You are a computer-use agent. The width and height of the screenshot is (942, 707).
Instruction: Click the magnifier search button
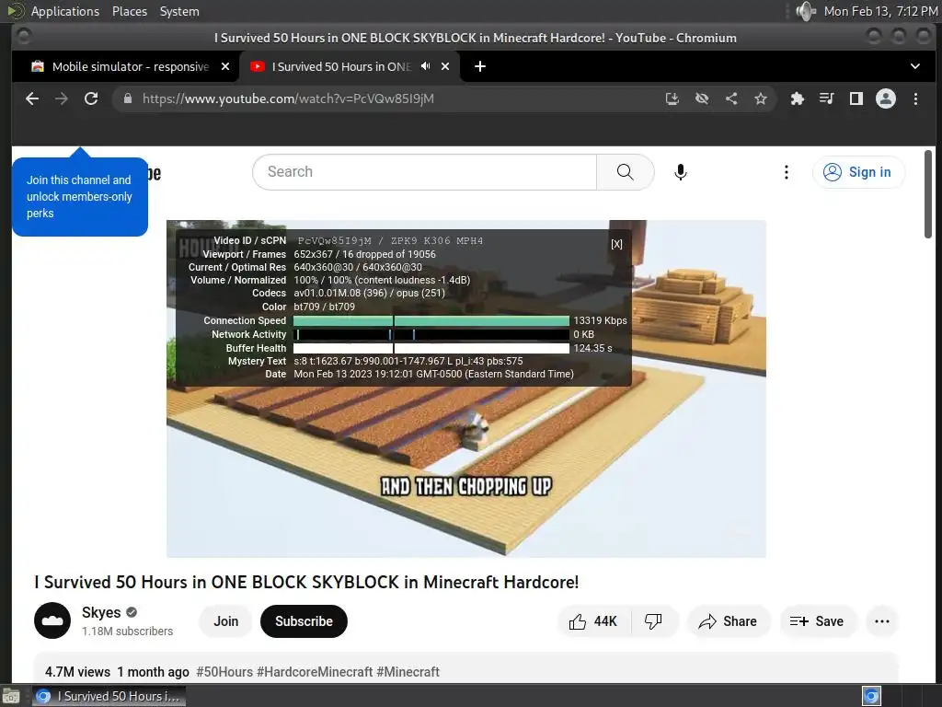click(x=625, y=172)
